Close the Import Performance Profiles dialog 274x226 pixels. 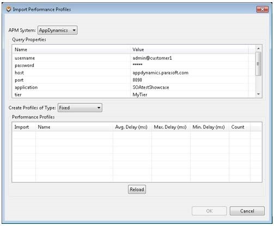coord(262,9)
